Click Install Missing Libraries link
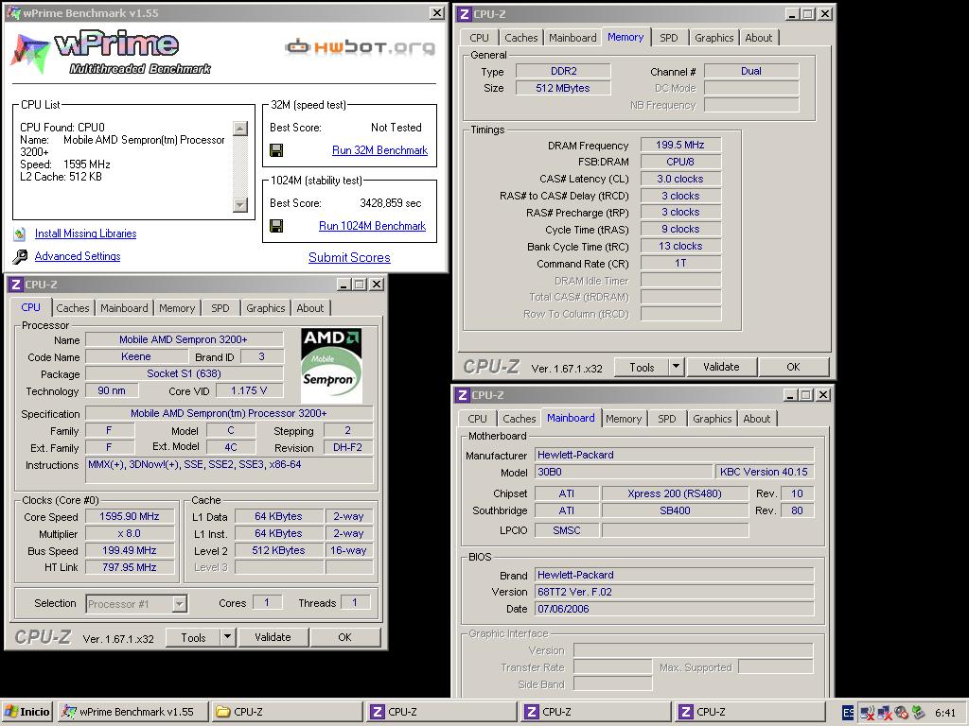The width and height of the screenshot is (969, 726). point(85,233)
